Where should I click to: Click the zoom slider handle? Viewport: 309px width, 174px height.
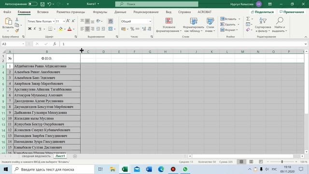point(282,162)
